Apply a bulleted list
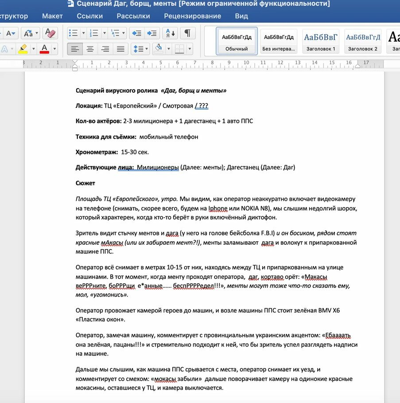Screen dimensions: 400x403 pyautogui.click(x=73, y=33)
